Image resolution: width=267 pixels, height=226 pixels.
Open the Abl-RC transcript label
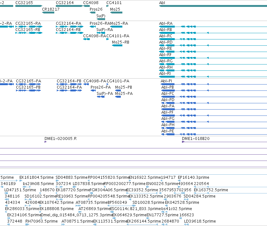click(166, 36)
